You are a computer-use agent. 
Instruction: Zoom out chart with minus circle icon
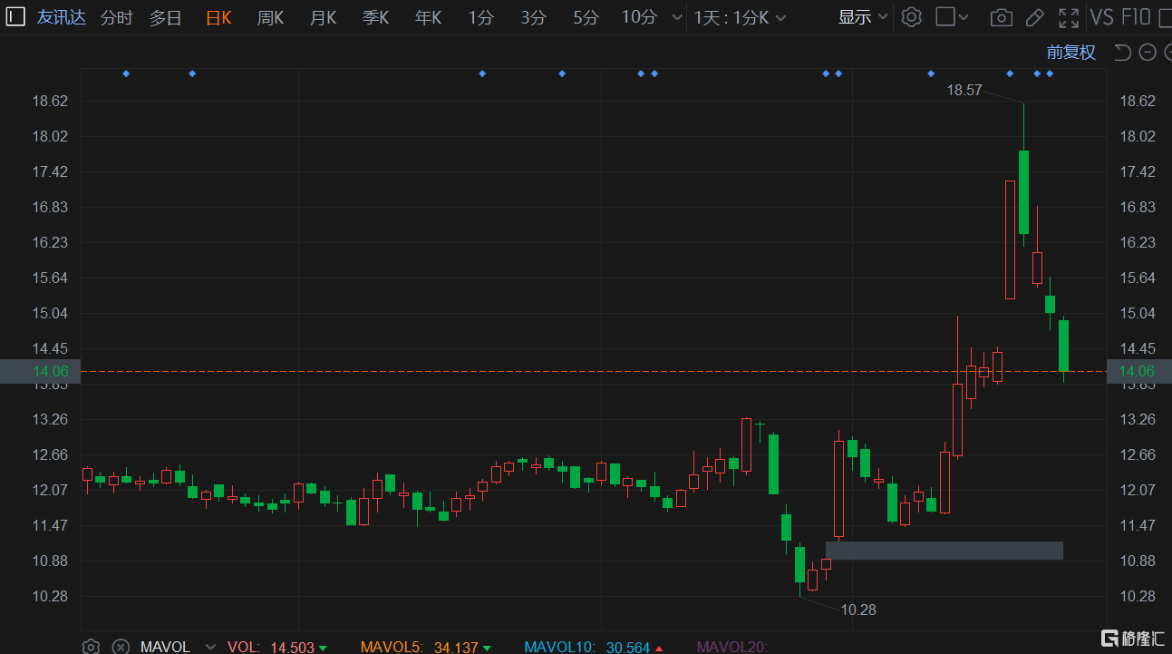click(1148, 53)
